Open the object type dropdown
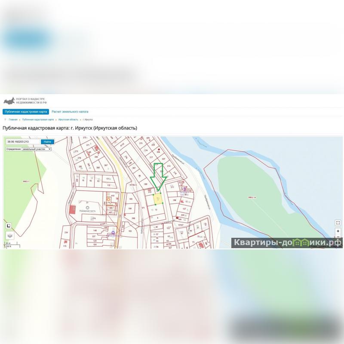344x344 pixels. click(37, 149)
